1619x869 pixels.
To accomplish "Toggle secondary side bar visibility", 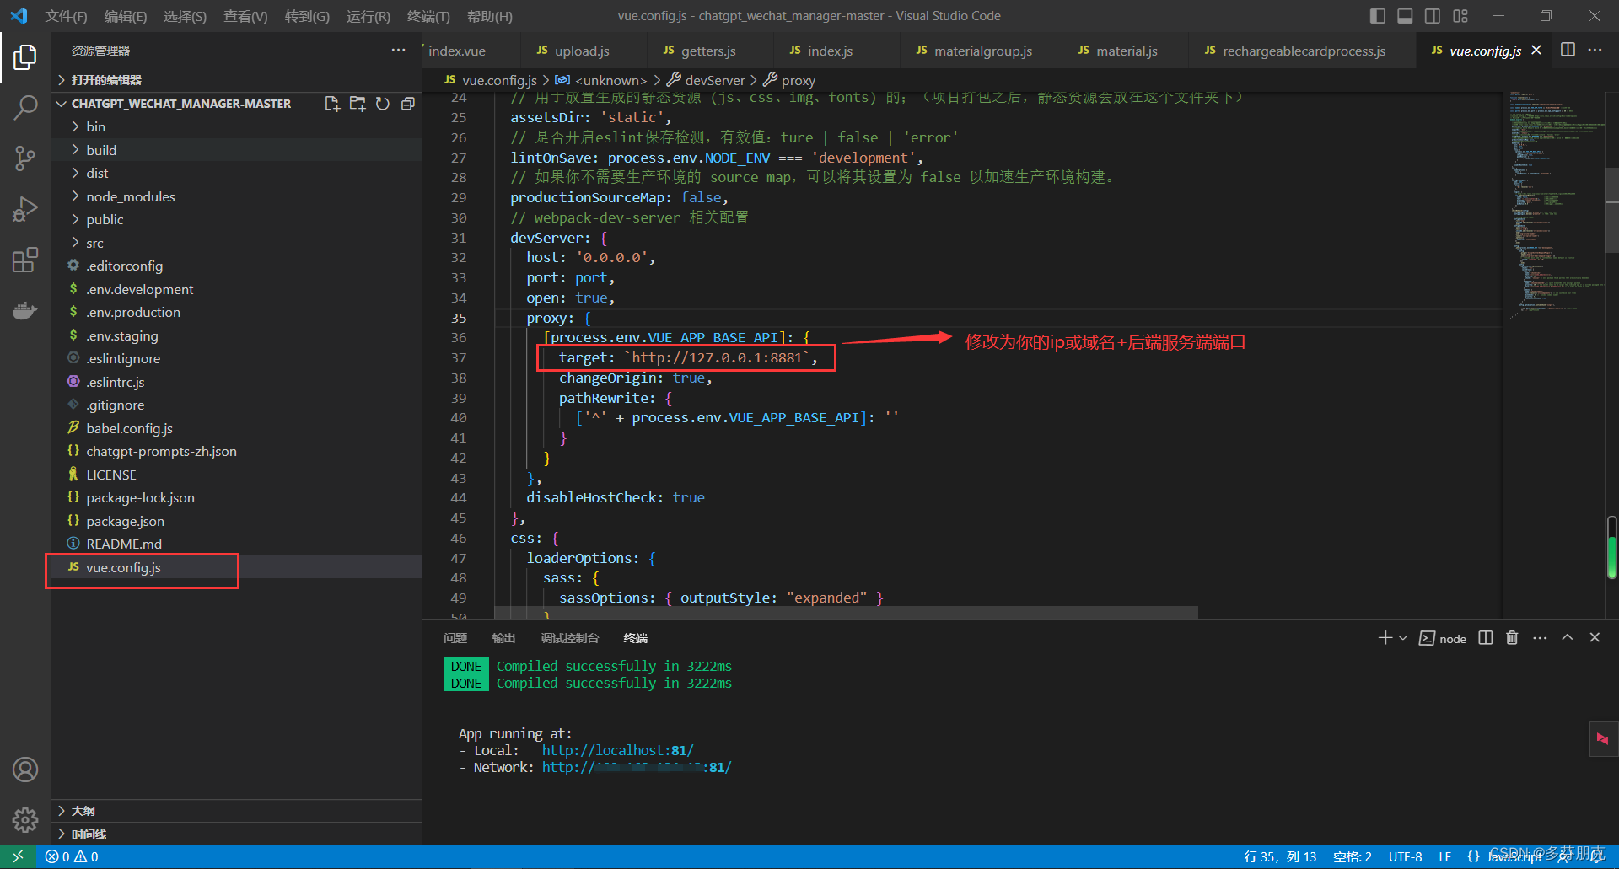I will pyautogui.click(x=1433, y=16).
